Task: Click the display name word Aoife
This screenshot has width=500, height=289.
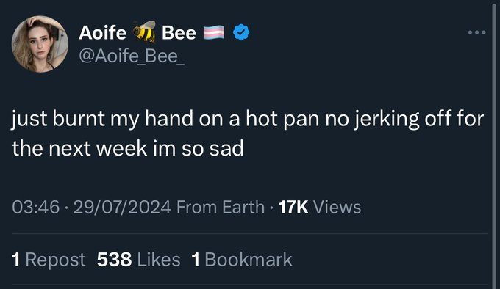Action: 103,33
